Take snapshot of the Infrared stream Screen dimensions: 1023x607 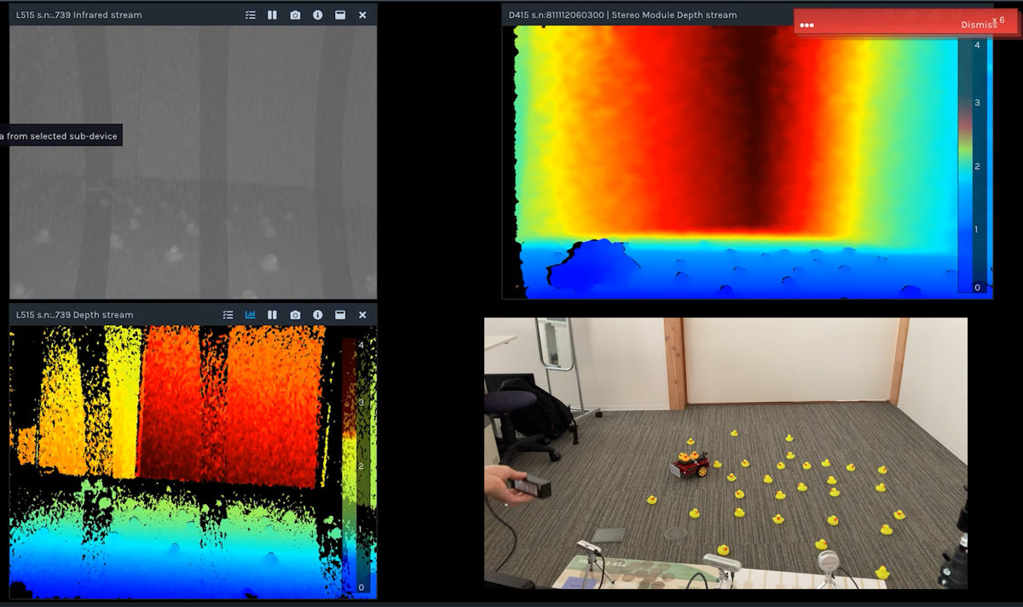pos(295,15)
